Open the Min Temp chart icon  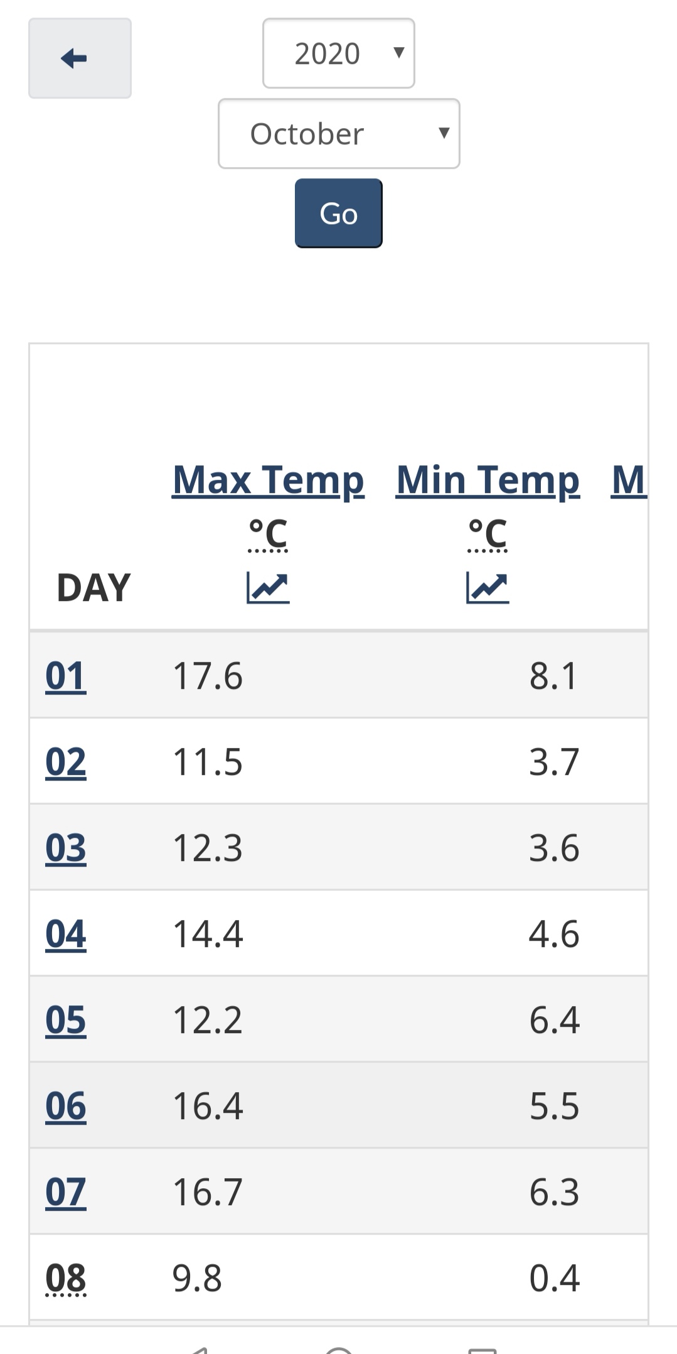coord(488,588)
